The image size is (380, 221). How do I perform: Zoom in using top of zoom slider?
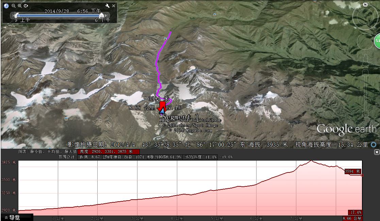coord(366,72)
